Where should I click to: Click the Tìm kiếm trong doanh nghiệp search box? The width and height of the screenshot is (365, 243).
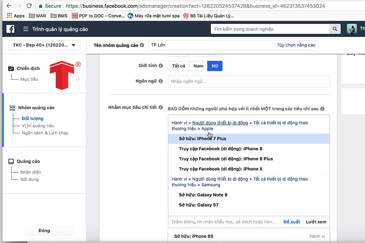(x=270, y=29)
